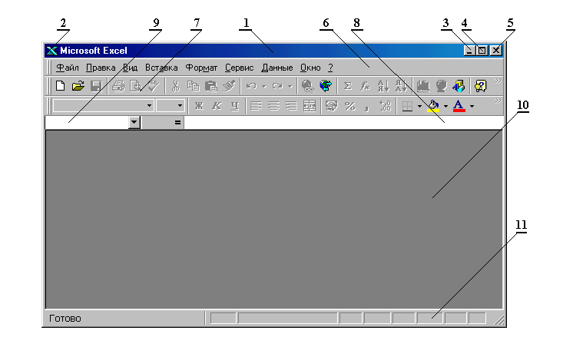563x347 pixels.
Task: Apply red font color with the A icon
Action: click(x=459, y=106)
